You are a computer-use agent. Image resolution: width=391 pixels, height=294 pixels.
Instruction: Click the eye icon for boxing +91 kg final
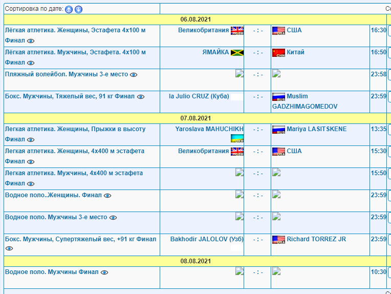9,248
